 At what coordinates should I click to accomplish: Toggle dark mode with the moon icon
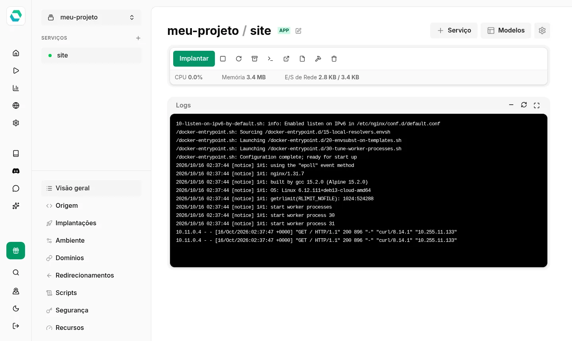click(x=16, y=308)
